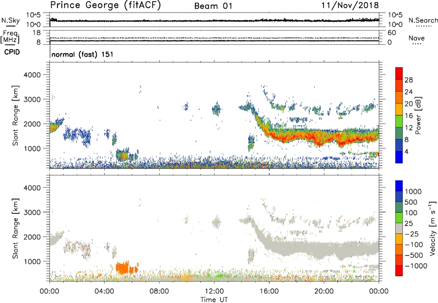Click the '12:00' time axis tick
Image resolution: width=438 pixels, height=303 pixels.
pyautogui.click(x=214, y=292)
